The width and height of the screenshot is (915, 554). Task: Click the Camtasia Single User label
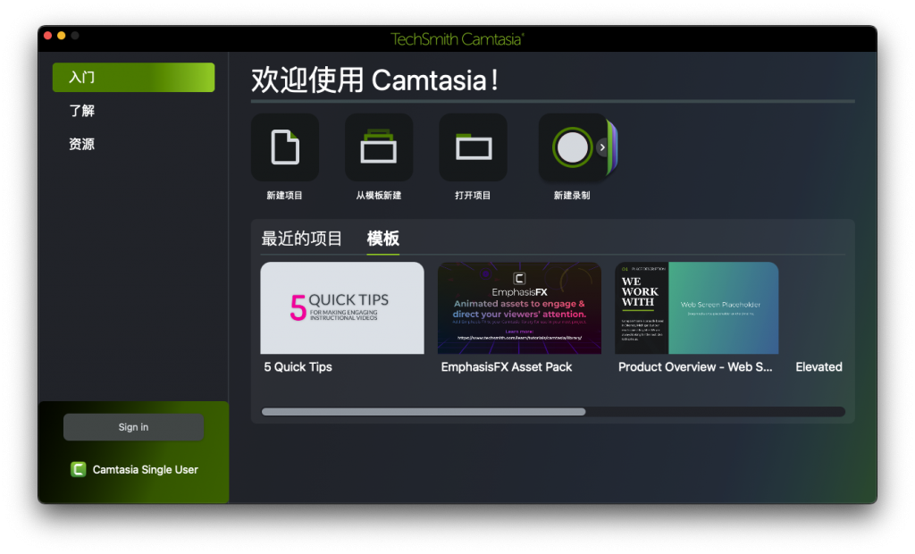coord(146,469)
